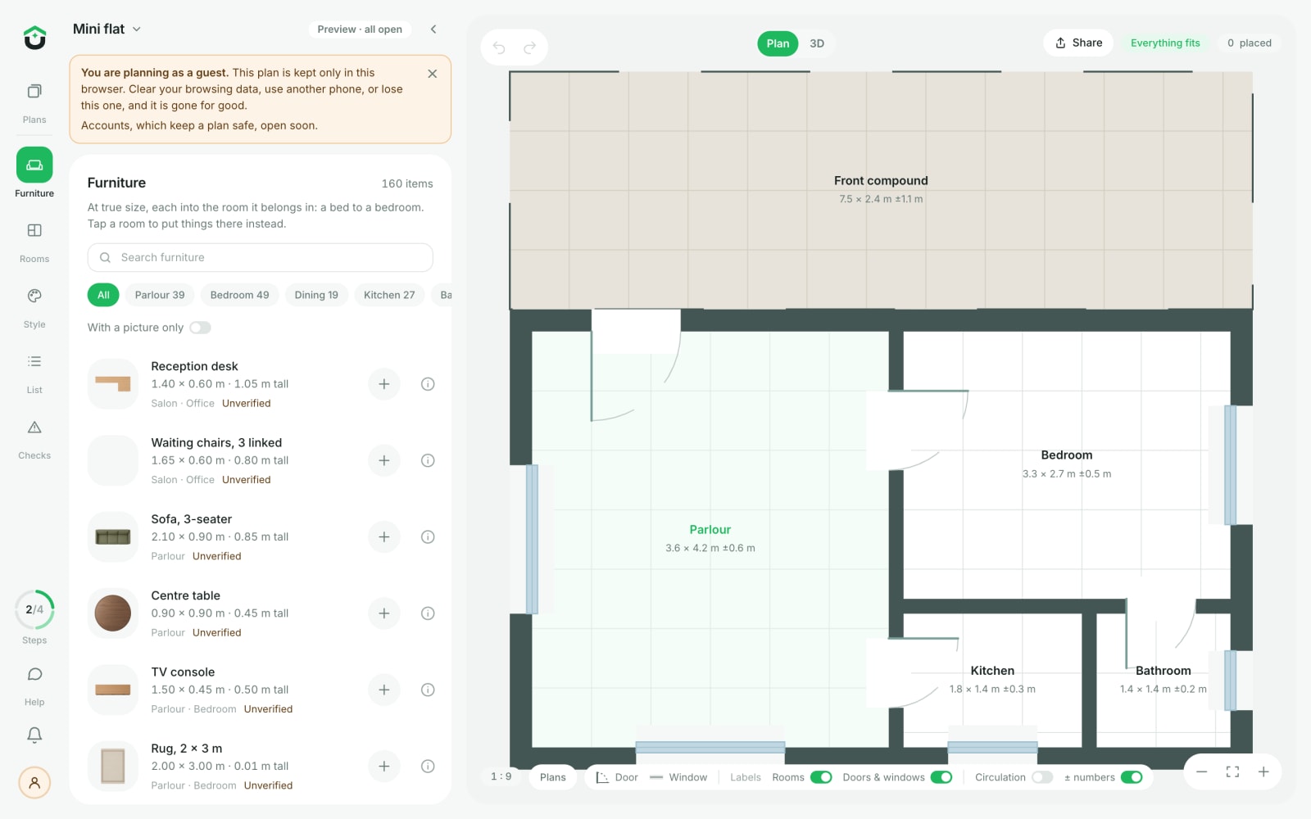The width and height of the screenshot is (1311, 819).
Task: Switch to Plan view
Action: (778, 43)
